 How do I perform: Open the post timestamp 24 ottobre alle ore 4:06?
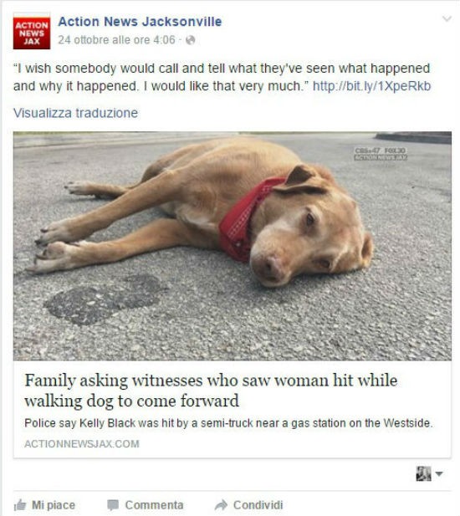[x=116, y=40]
